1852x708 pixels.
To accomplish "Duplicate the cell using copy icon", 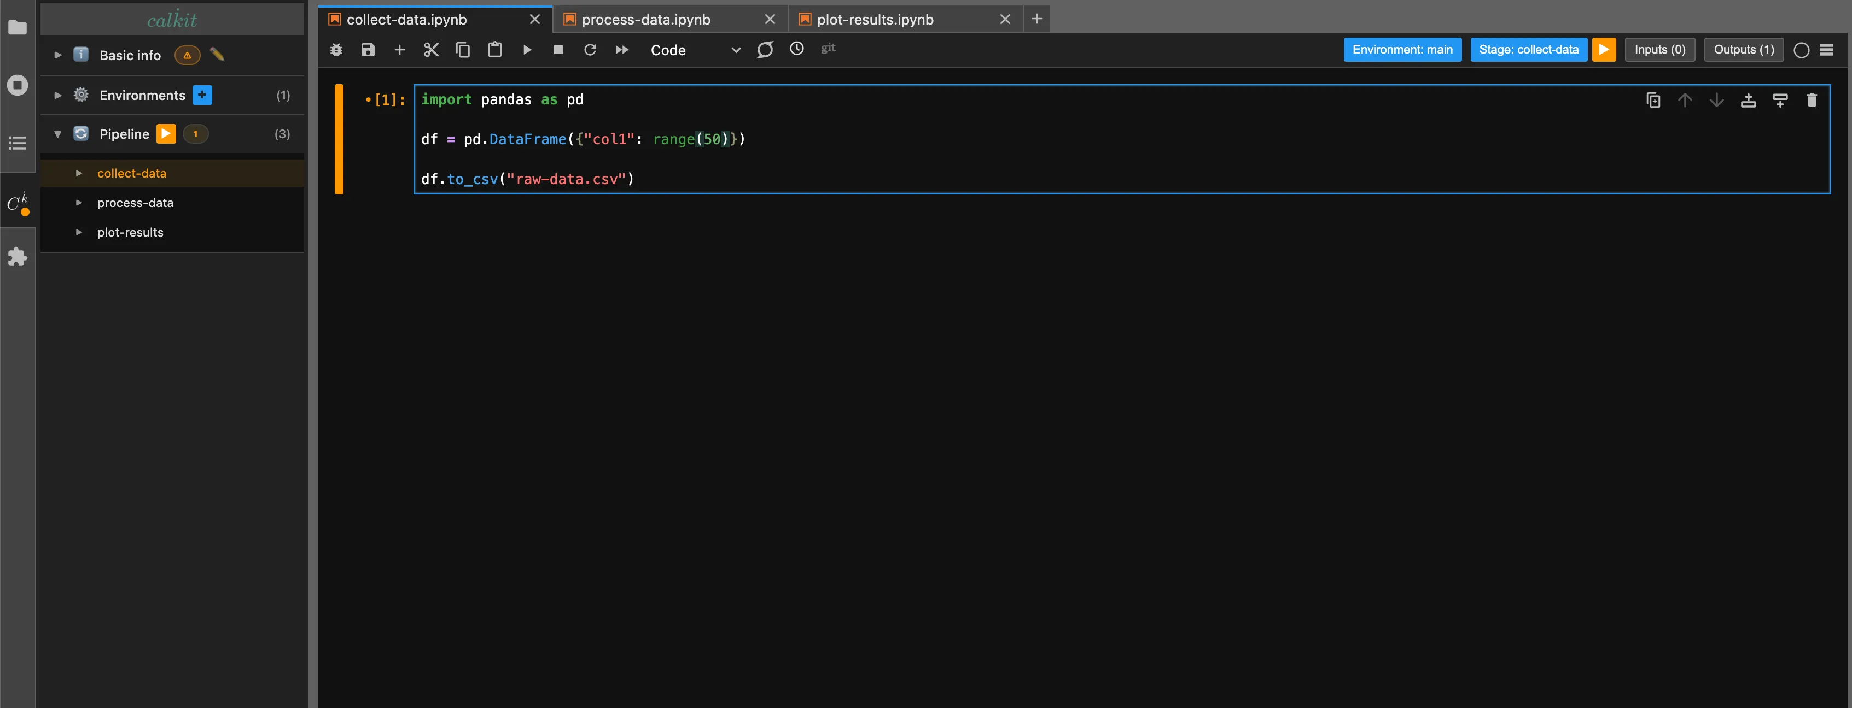I will 1653,101.
